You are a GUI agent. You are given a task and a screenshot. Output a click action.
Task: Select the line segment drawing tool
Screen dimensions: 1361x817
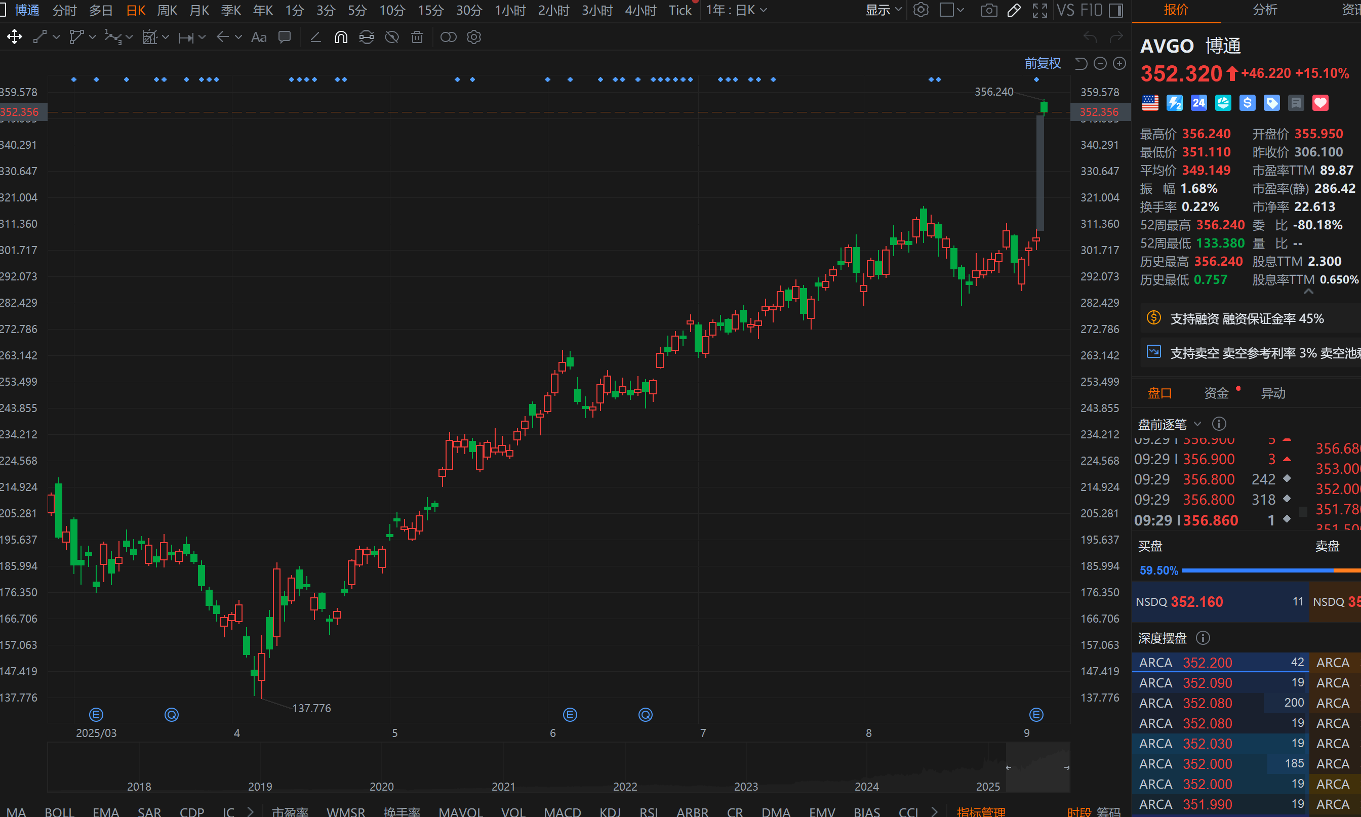click(x=39, y=37)
